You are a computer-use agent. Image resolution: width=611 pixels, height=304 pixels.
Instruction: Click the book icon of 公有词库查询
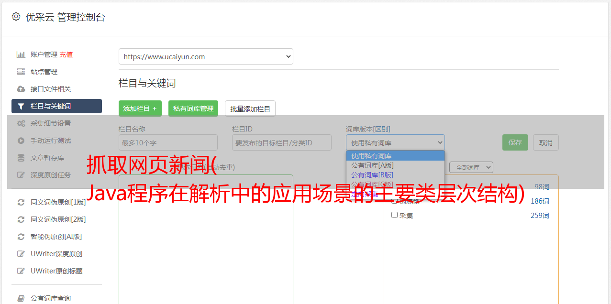(x=21, y=298)
